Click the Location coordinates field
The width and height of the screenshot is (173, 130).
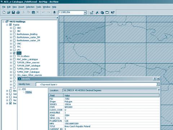(110, 90)
